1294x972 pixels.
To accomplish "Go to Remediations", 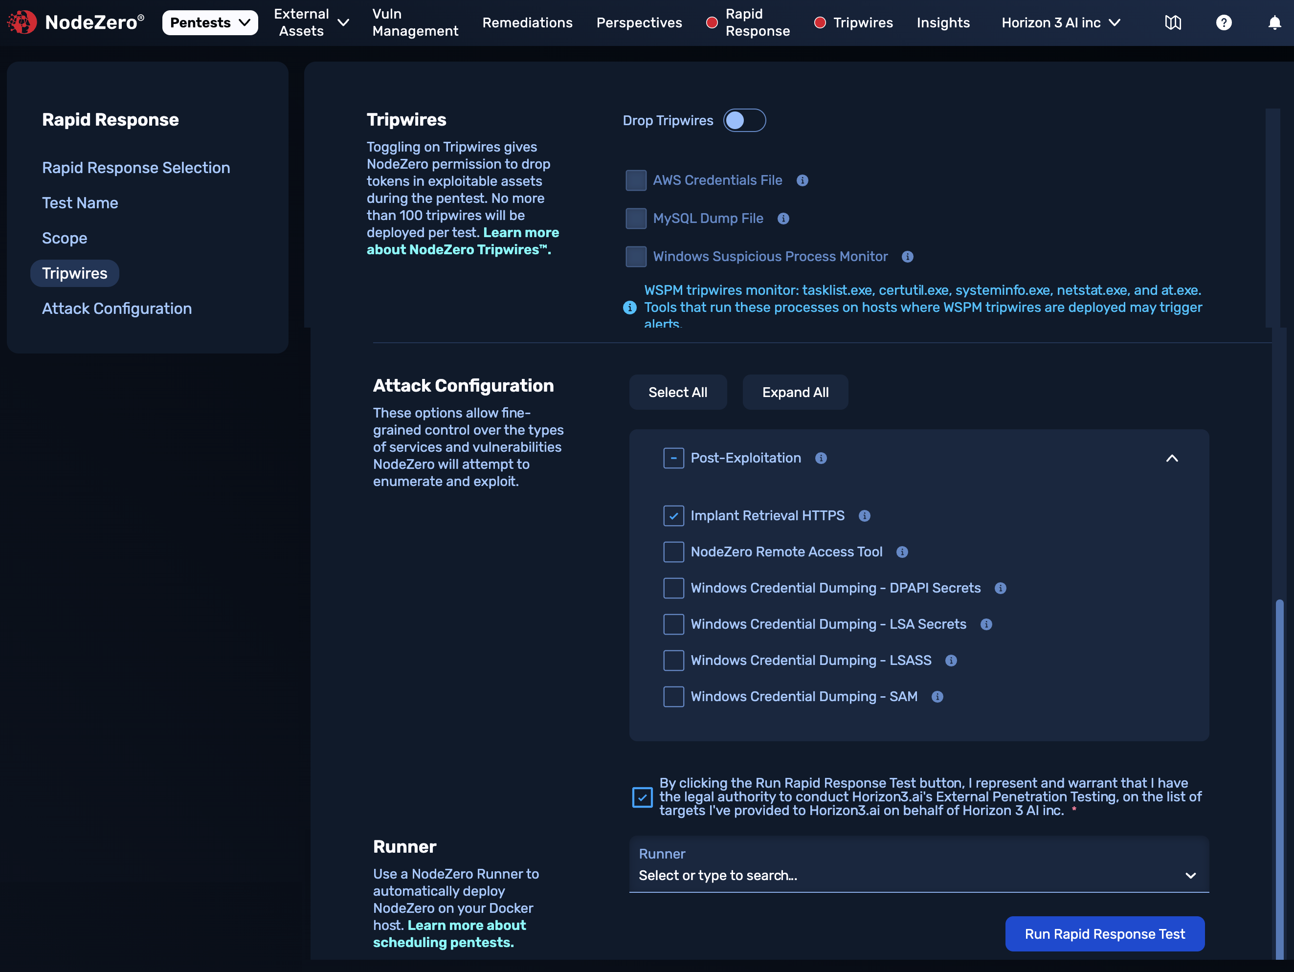I will (x=527, y=23).
